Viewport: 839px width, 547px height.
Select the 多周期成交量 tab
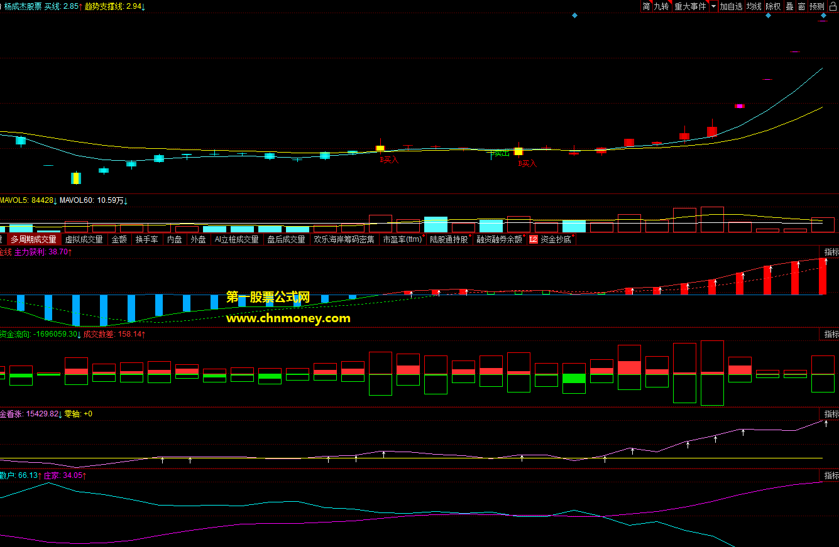click(x=33, y=239)
